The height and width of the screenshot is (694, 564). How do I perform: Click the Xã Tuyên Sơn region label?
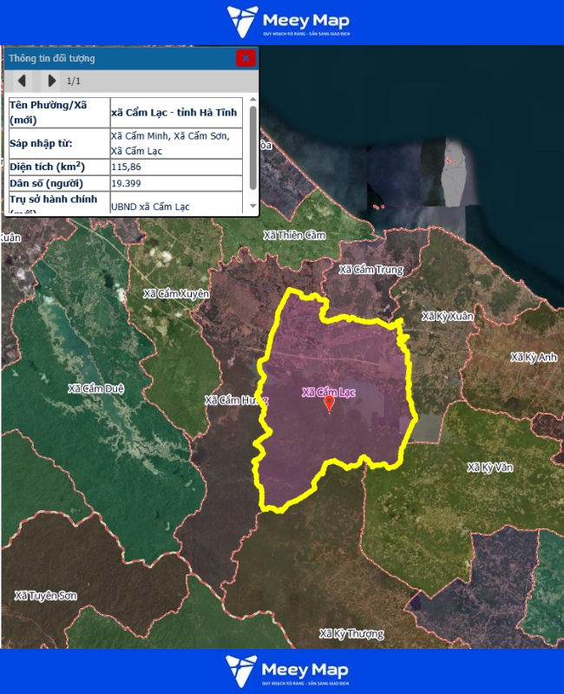click(x=46, y=595)
